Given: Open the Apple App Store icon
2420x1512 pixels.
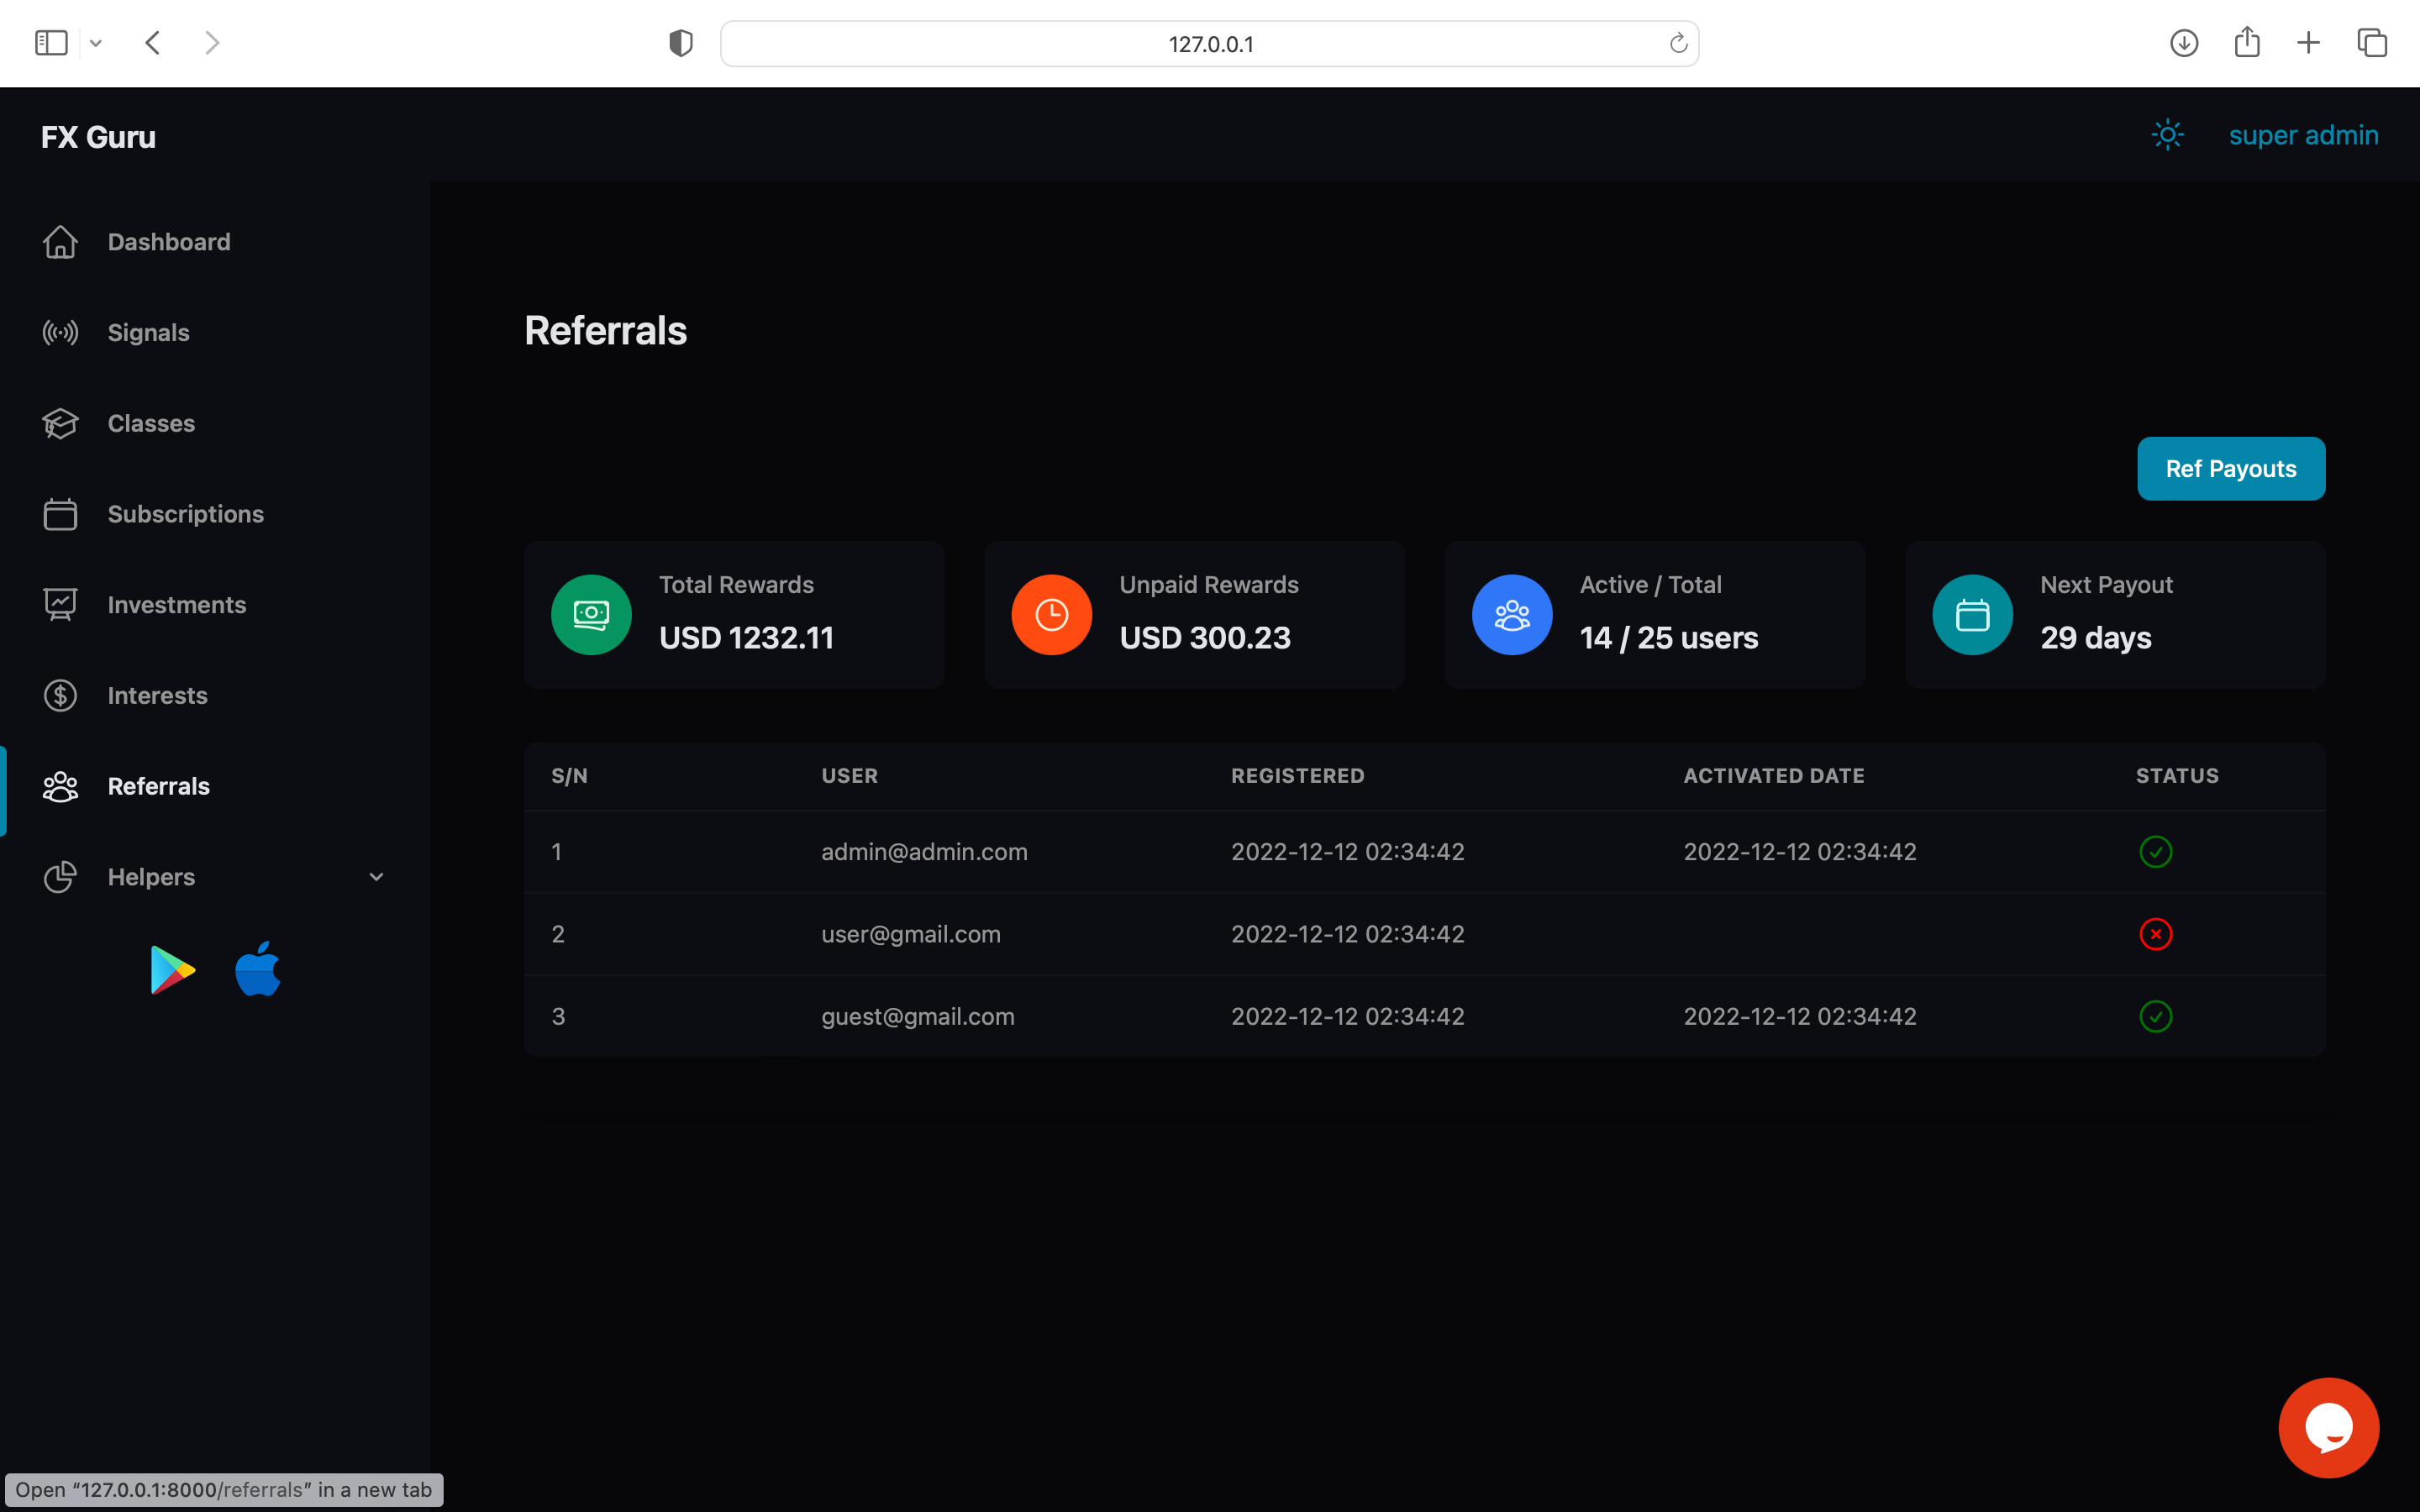Looking at the screenshot, I should [258, 969].
